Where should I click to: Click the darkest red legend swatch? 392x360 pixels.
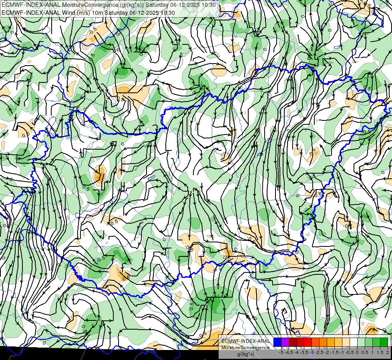click(293, 342)
